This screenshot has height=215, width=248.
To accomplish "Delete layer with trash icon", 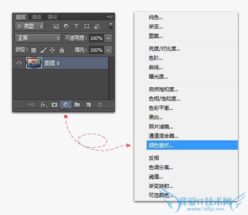I will click(100, 105).
